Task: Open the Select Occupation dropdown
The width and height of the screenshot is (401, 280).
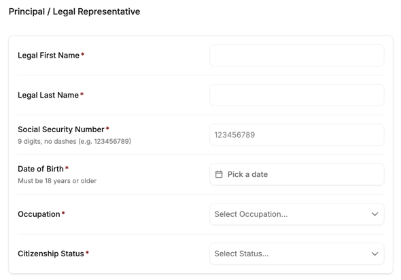Action: (x=296, y=214)
